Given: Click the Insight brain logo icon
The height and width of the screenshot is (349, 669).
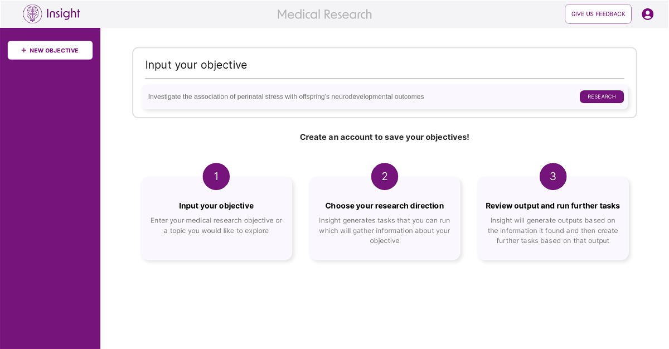Looking at the screenshot, I should pyautogui.click(x=32, y=14).
